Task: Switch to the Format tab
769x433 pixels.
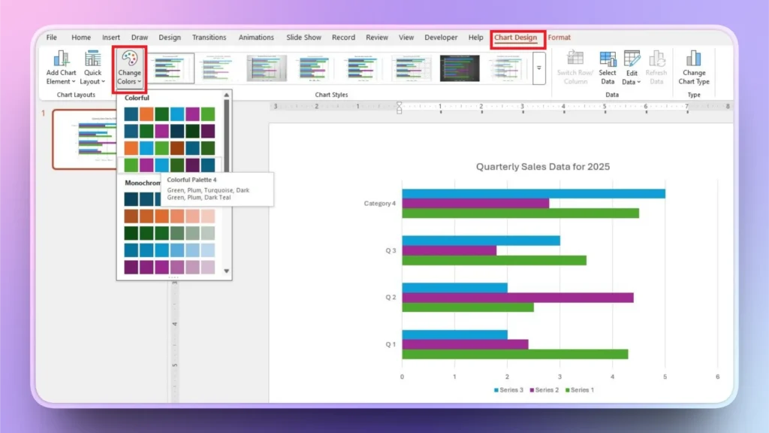Action: [559, 37]
